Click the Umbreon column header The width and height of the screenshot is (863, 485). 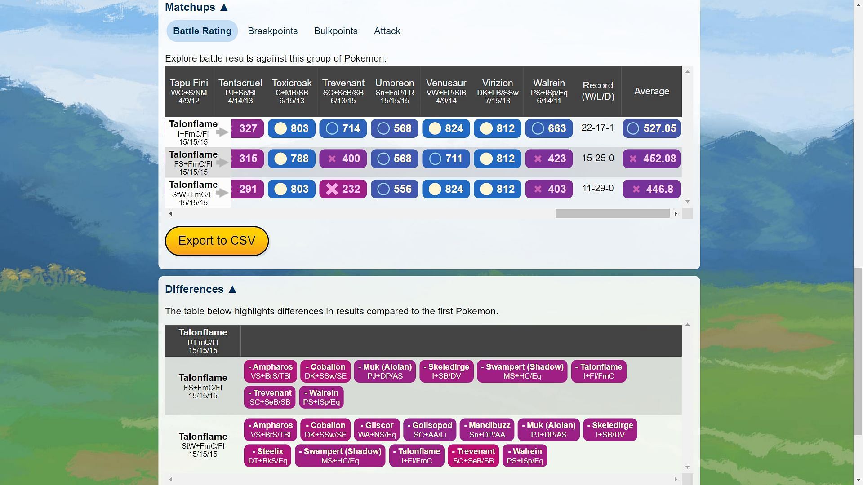[395, 91]
